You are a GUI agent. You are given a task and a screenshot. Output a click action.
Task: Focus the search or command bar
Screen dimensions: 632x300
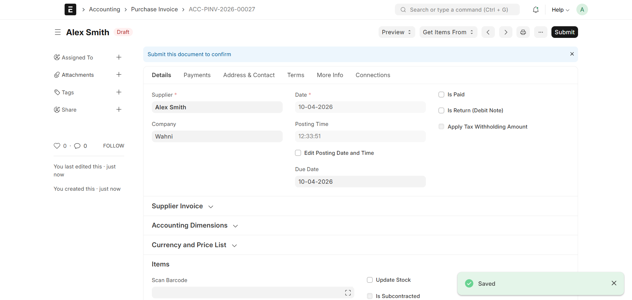point(457,10)
